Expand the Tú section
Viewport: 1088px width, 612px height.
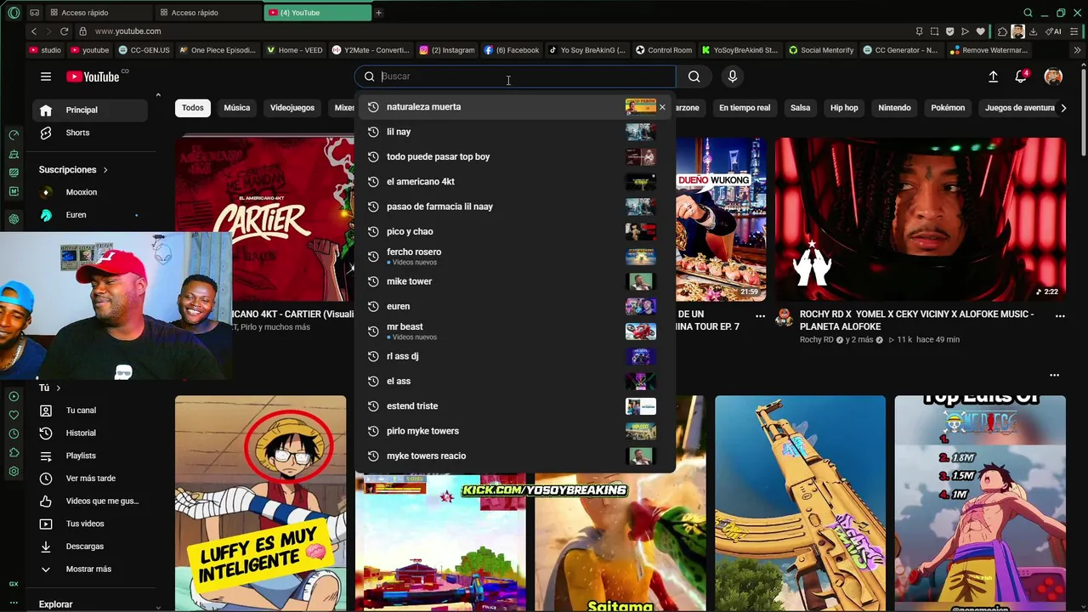tap(50, 388)
